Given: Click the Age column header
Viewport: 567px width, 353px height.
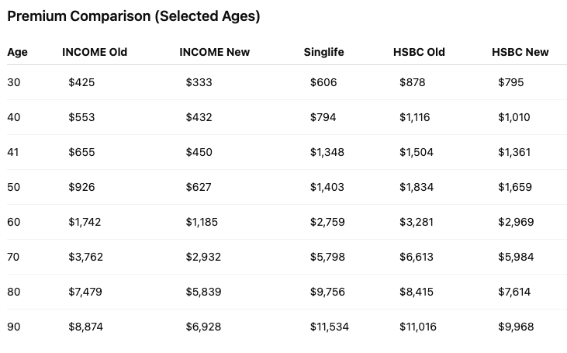Looking at the screenshot, I should 17,52.
